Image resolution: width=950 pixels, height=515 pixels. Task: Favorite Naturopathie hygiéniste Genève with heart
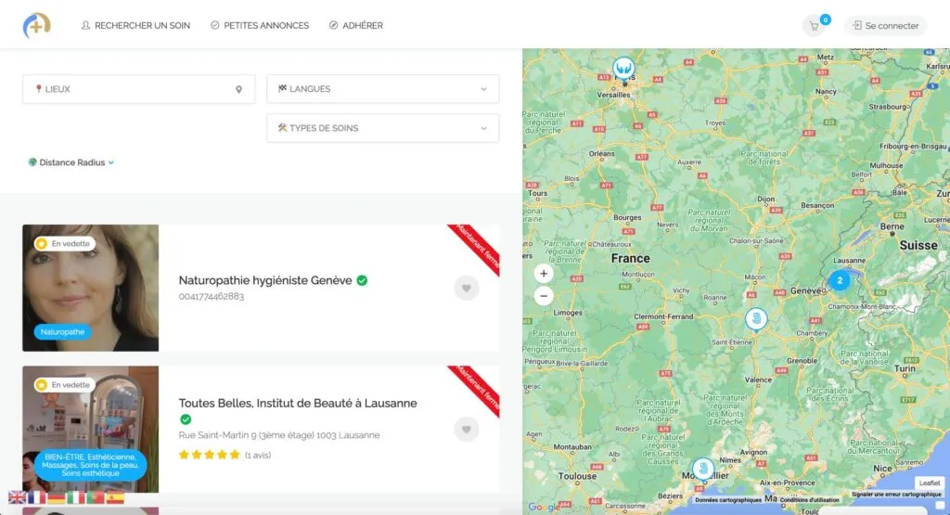click(467, 289)
